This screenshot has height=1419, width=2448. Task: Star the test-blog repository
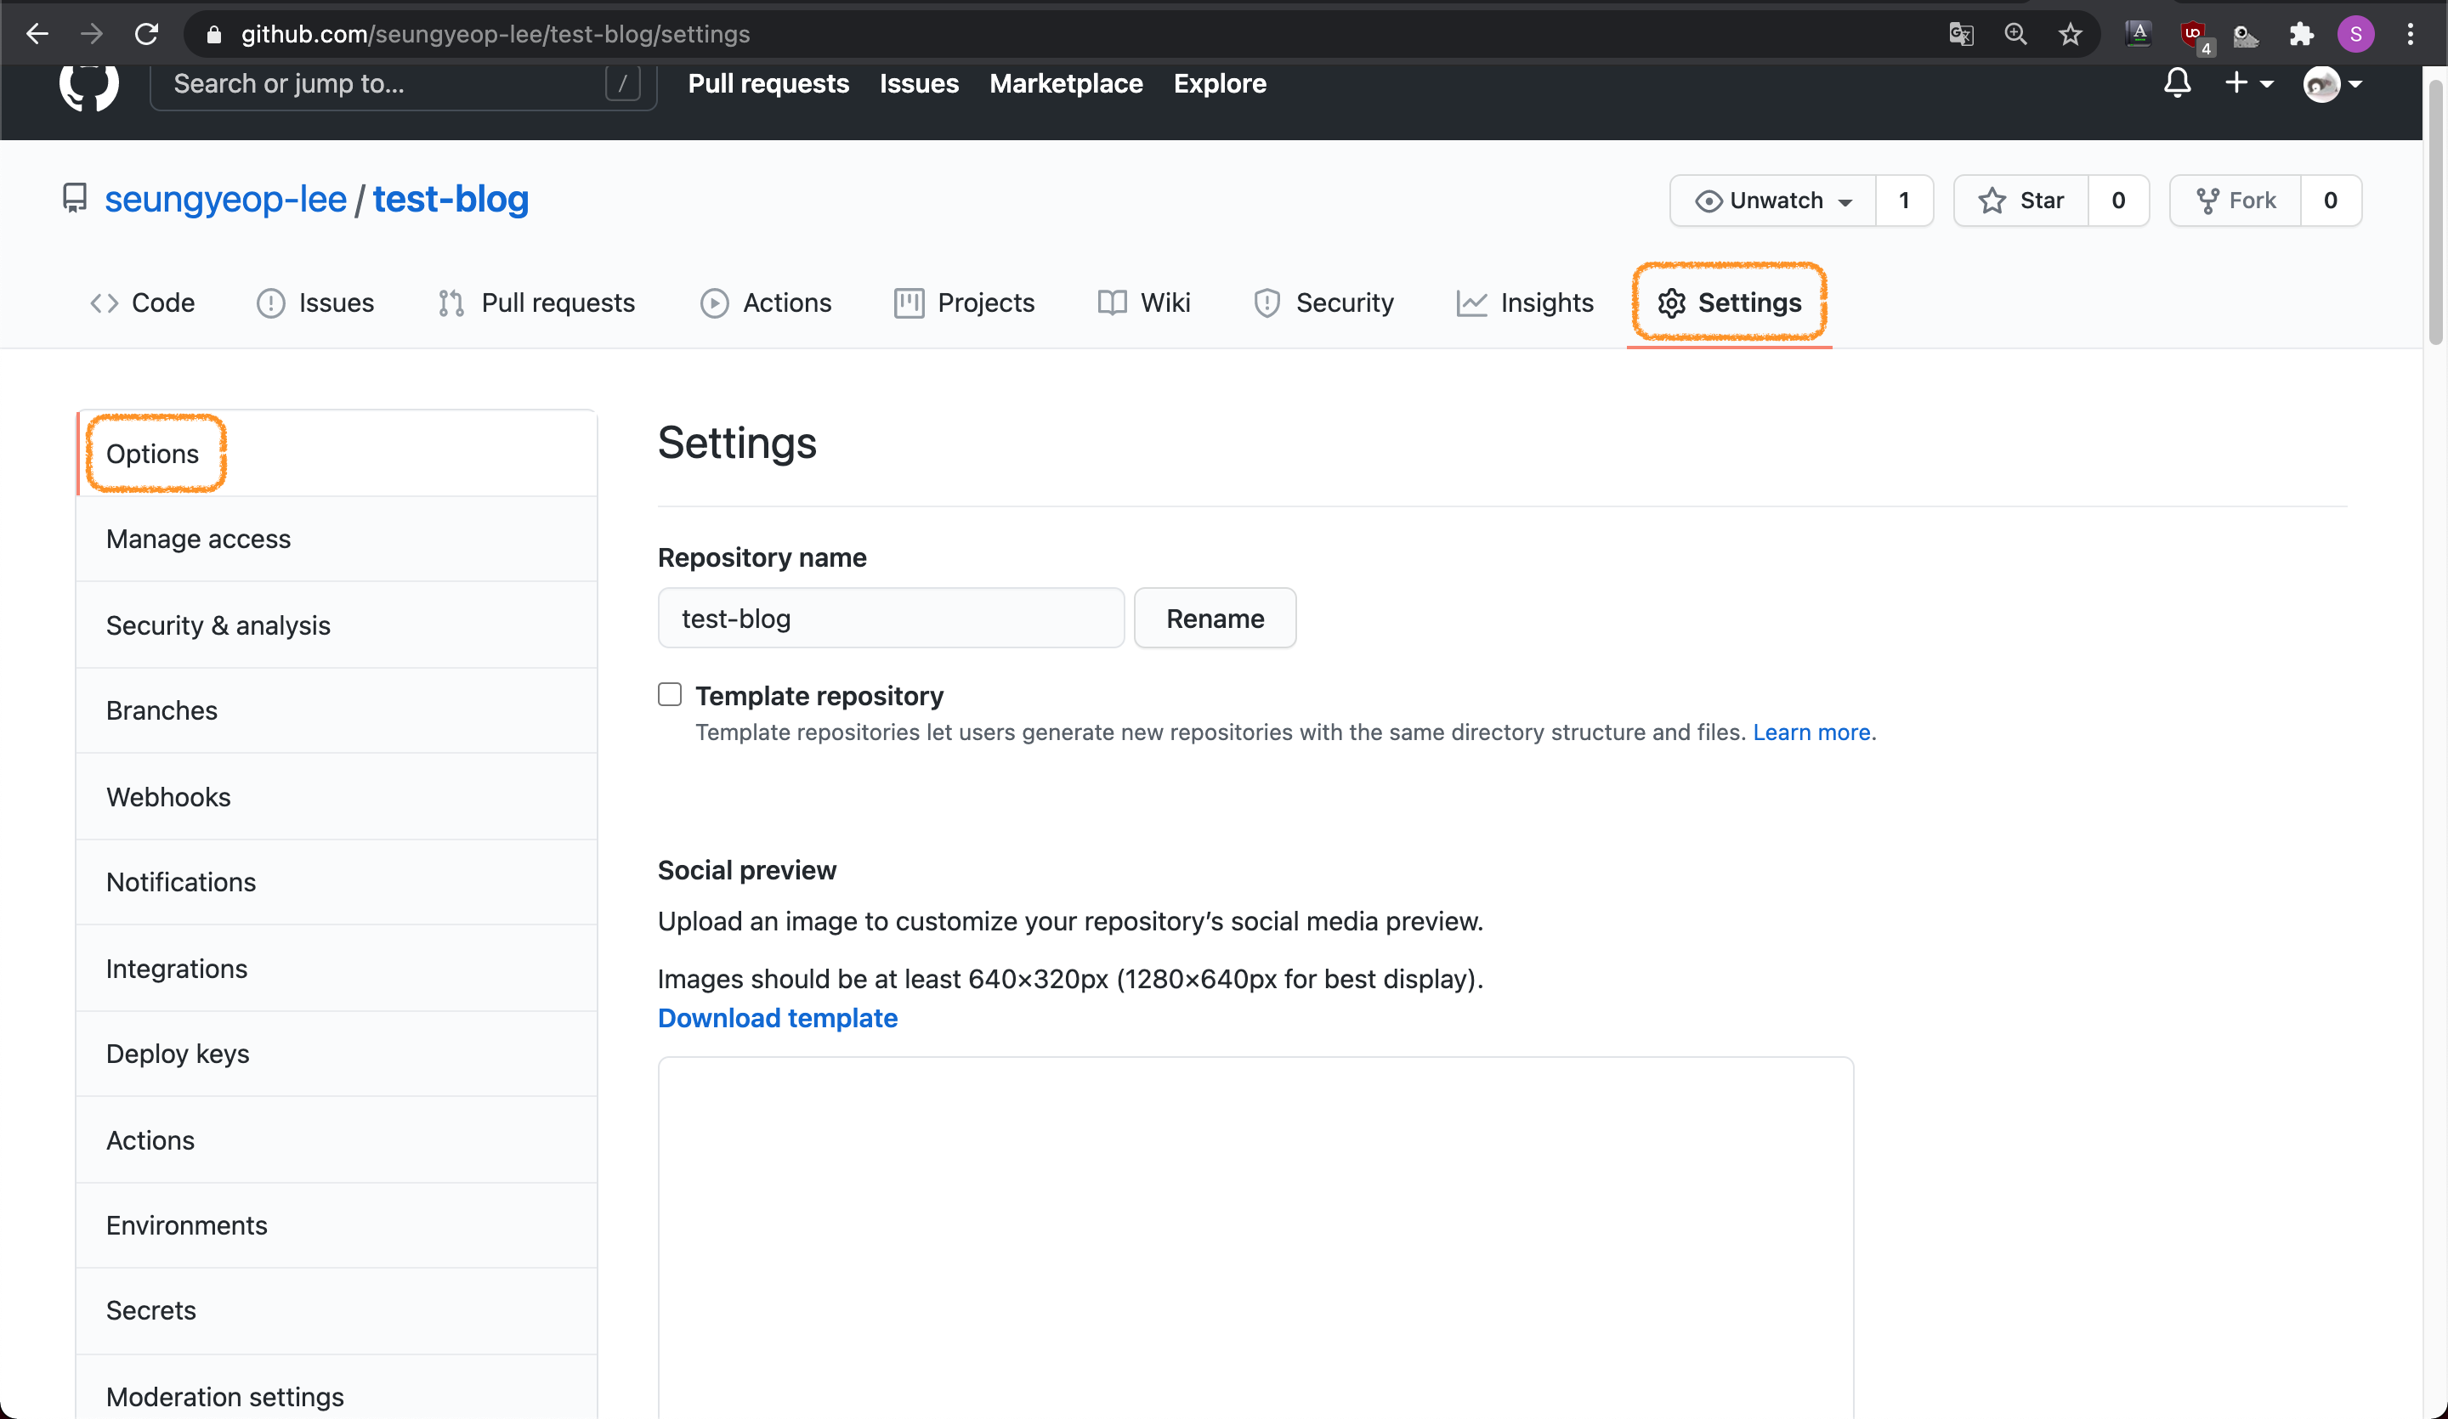[x=2021, y=200]
